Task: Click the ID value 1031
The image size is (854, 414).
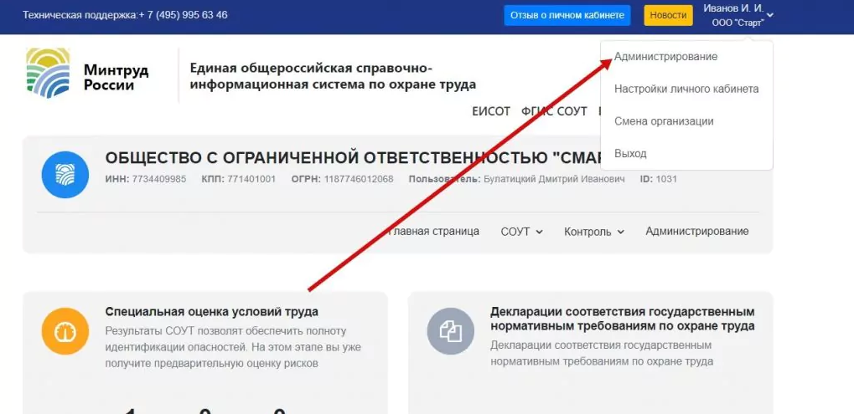Action: (666, 179)
